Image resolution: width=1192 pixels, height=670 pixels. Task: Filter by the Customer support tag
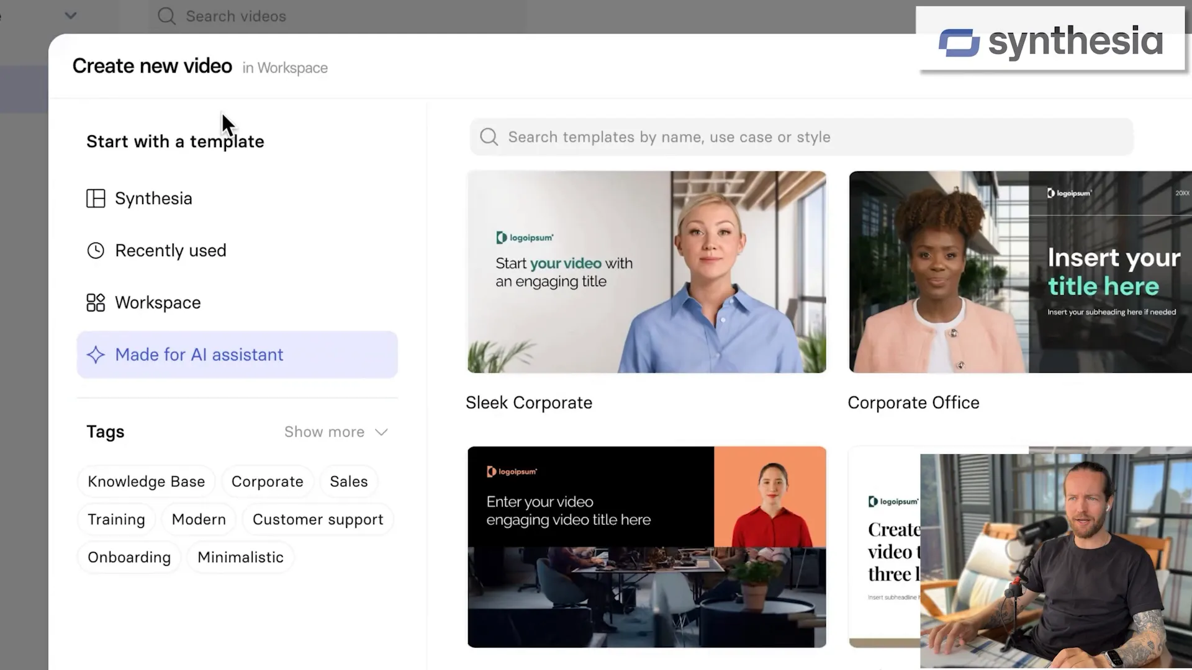(x=318, y=520)
